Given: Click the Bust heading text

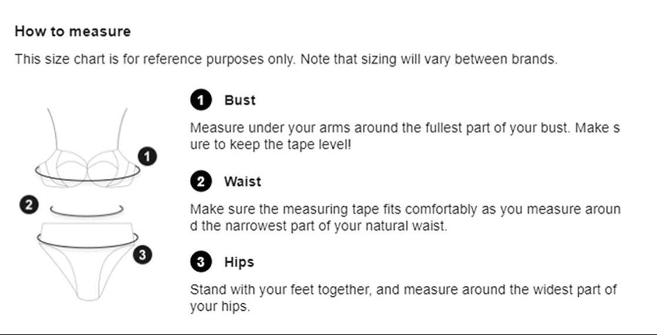Looking at the screenshot, I should pyautogui.click(x=240, y=101).
